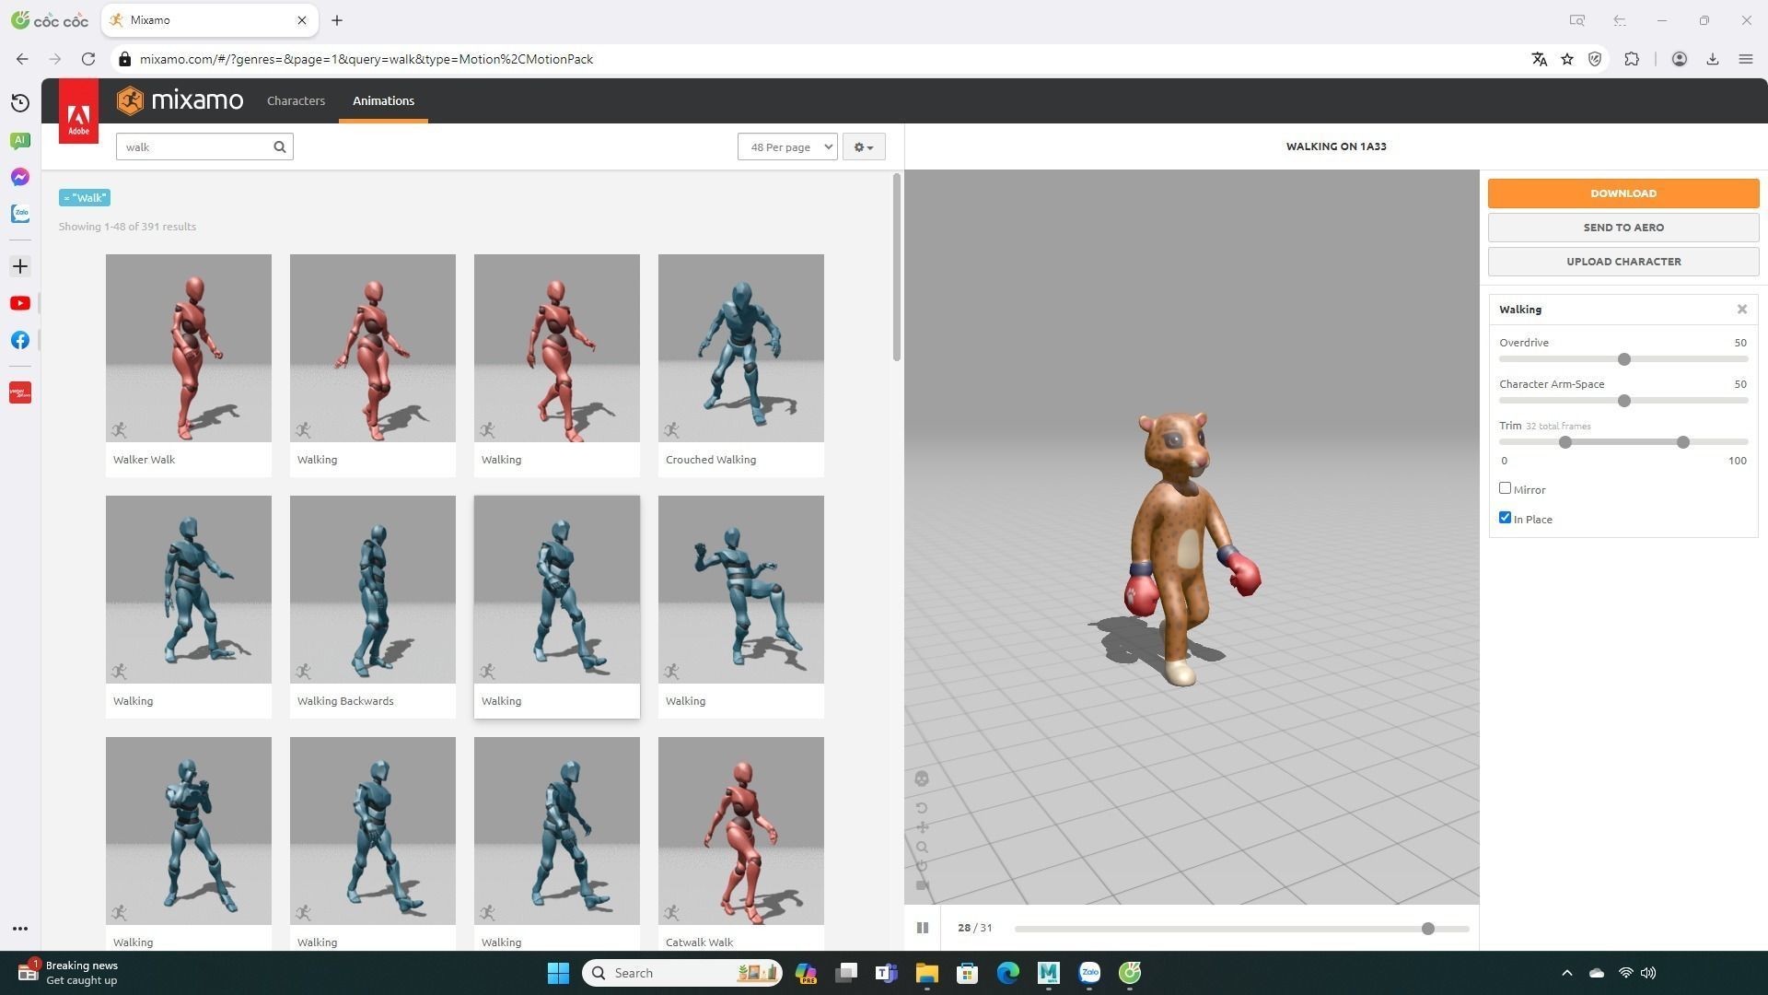The image size is (1768, 995).
Task: Click the results list scrollbar
Action: [x=897, y=267]
